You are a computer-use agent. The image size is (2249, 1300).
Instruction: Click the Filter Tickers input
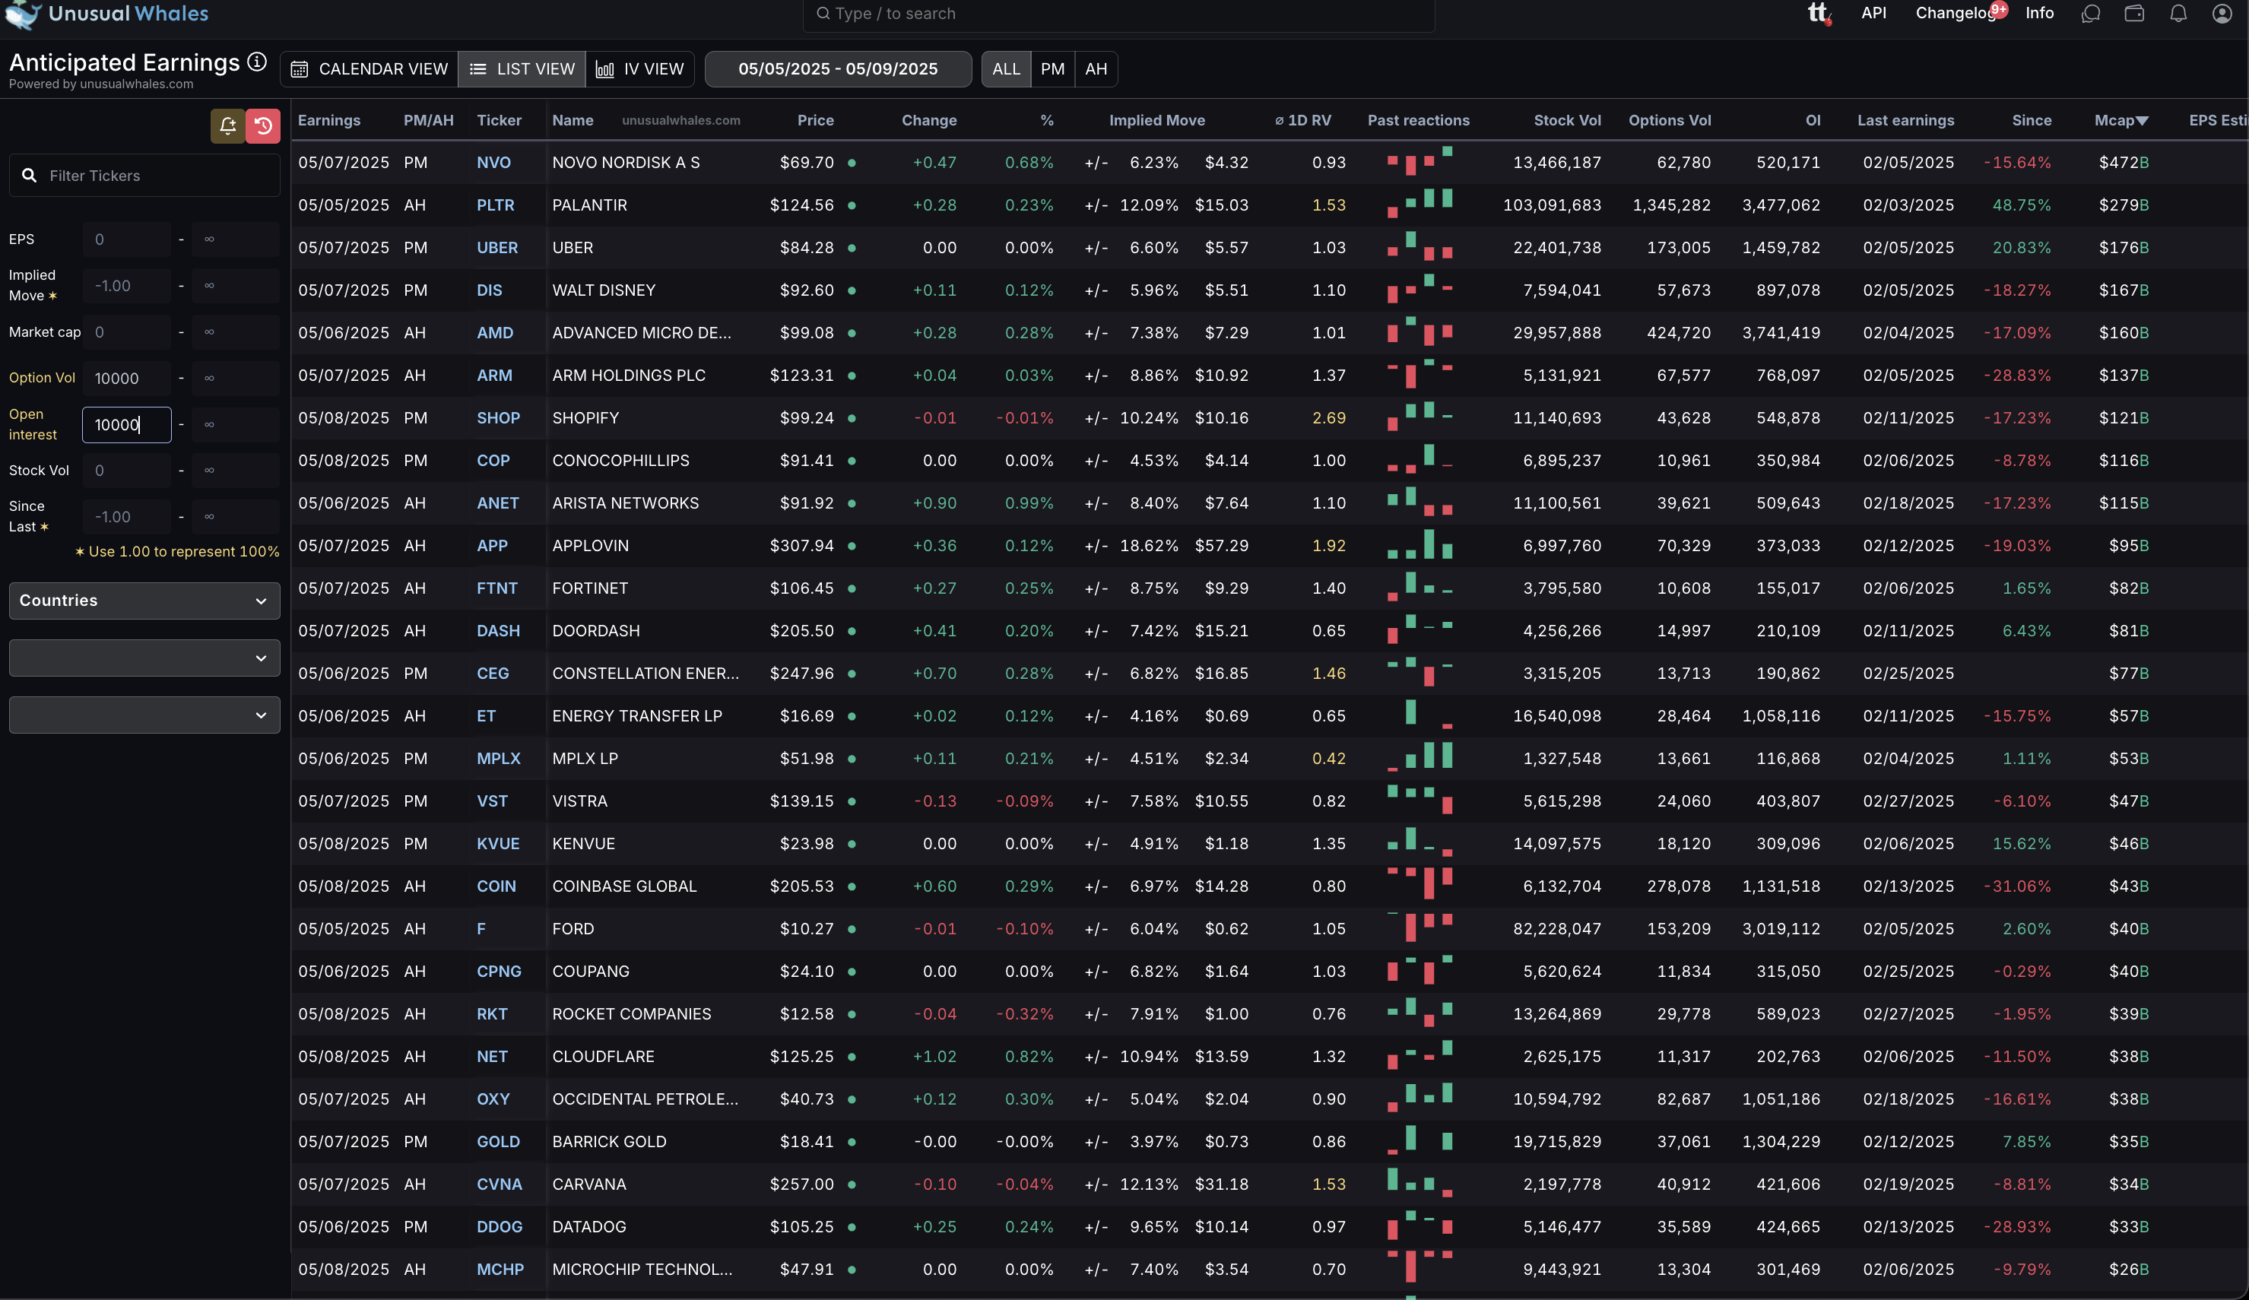coord(144,176)
